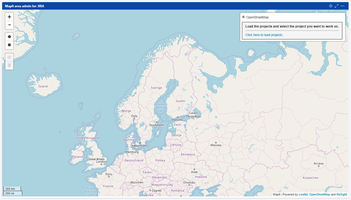Select the OpenStreetMap base layer radio
This screenshot has width=351, height=200.
[x=243, y=17]
